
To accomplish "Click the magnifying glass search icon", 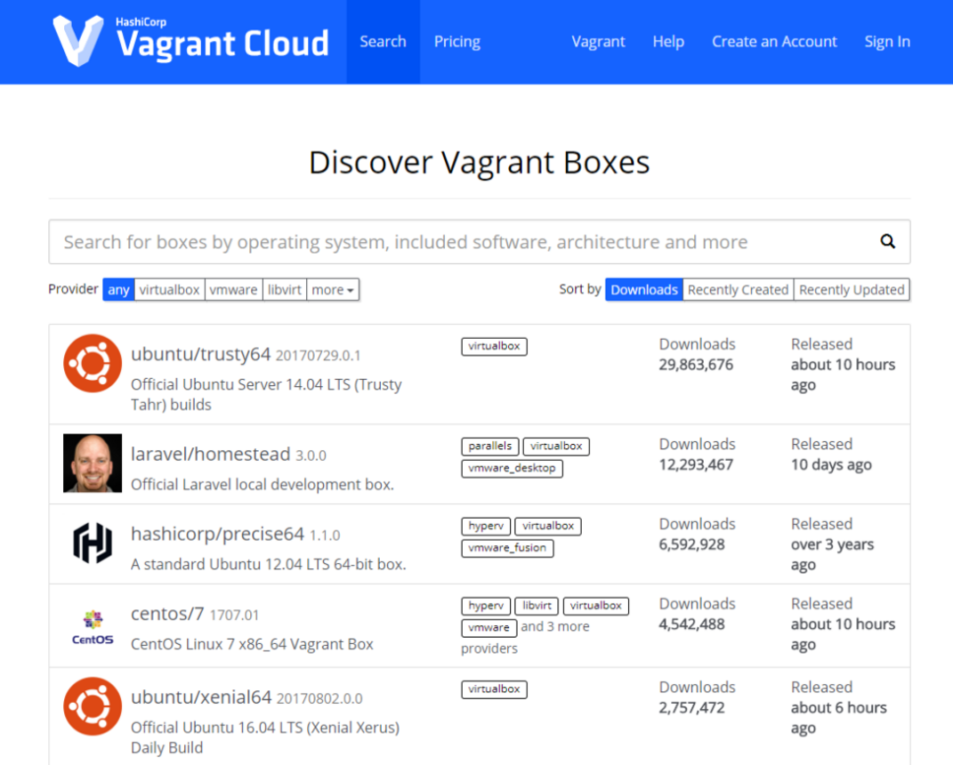I will pos(887,241).
